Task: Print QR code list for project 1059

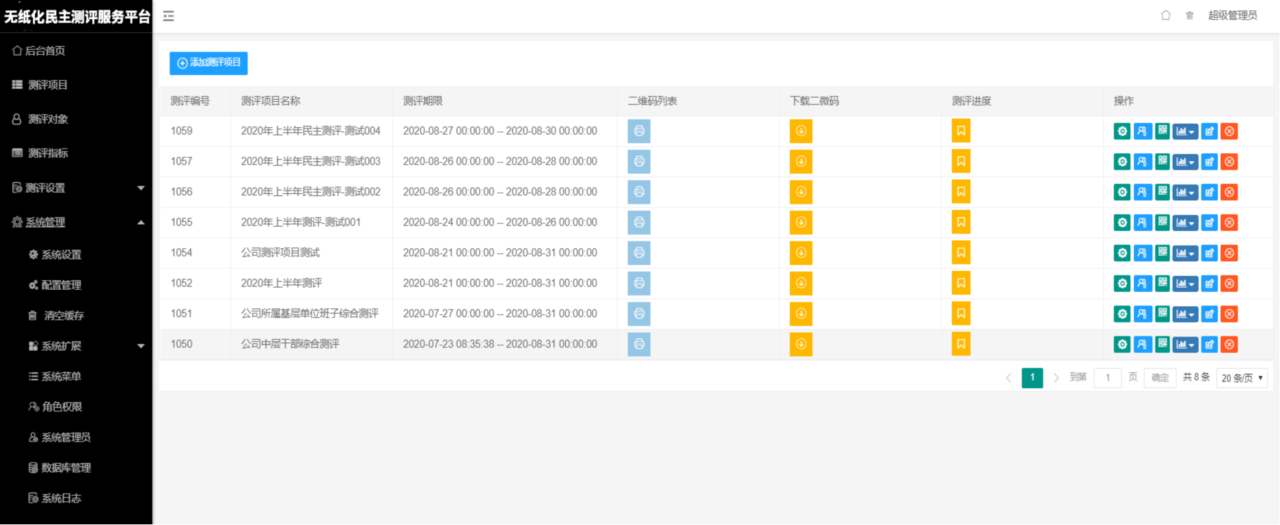Action: pos(639,131)
